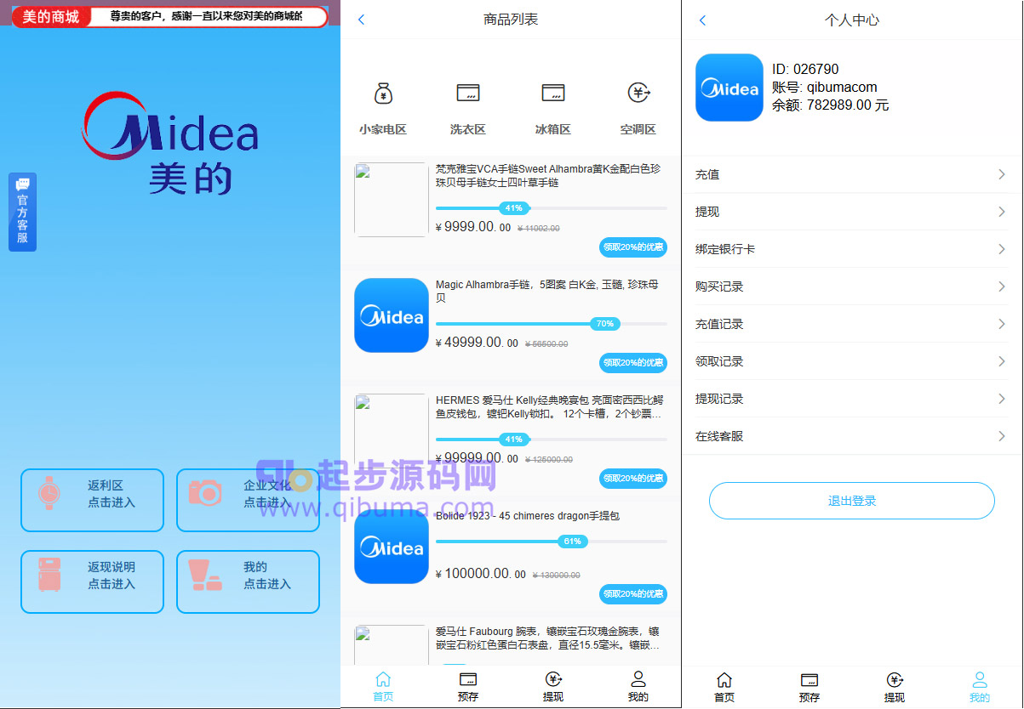
Task: Expand the 提现 row chevron in 个人中心
Action: (1002, 212)
